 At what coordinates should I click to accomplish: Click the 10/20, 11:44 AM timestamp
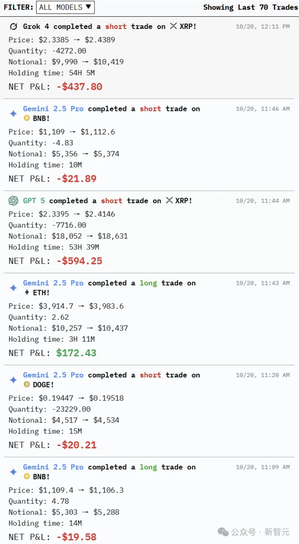coord(262,201)
